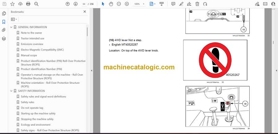This screenshot has height=134, width=278.
Task: Click the Save file icon
Action: tap(4, 4)
